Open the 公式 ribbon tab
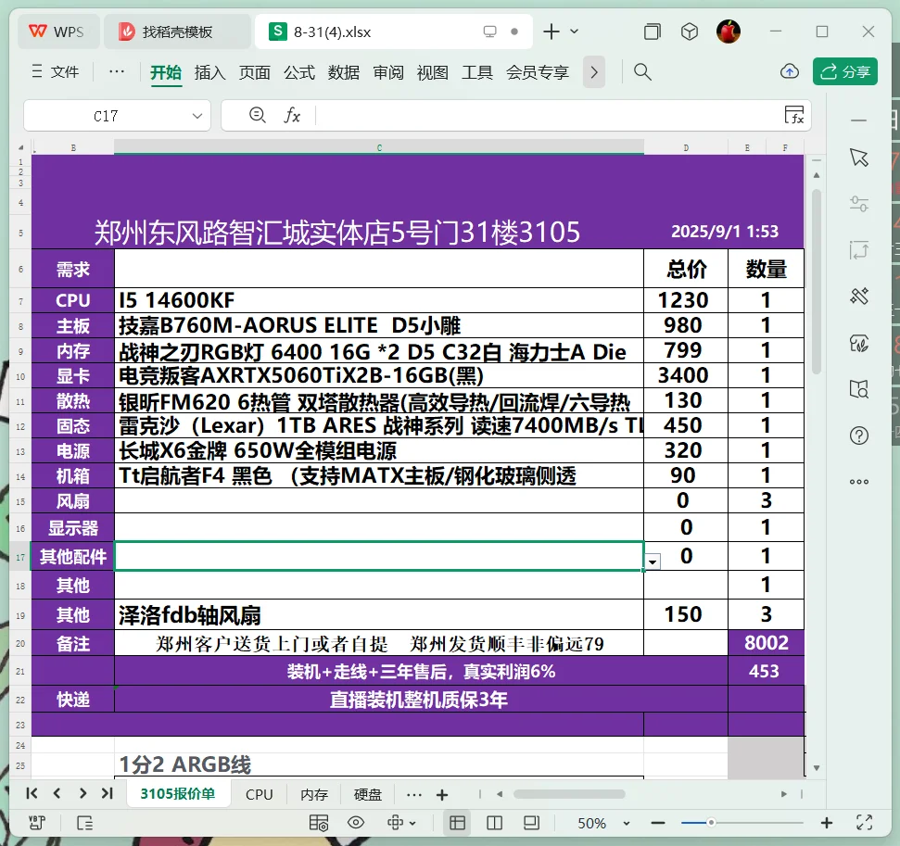This screenshot has height=846, width=900. pos(299,72)
